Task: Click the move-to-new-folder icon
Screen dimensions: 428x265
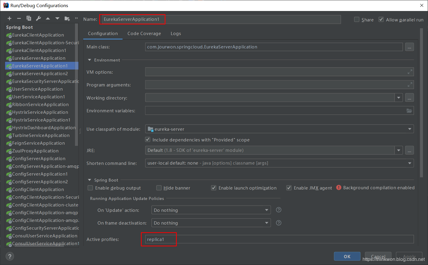Action: [x=67, y=19]
